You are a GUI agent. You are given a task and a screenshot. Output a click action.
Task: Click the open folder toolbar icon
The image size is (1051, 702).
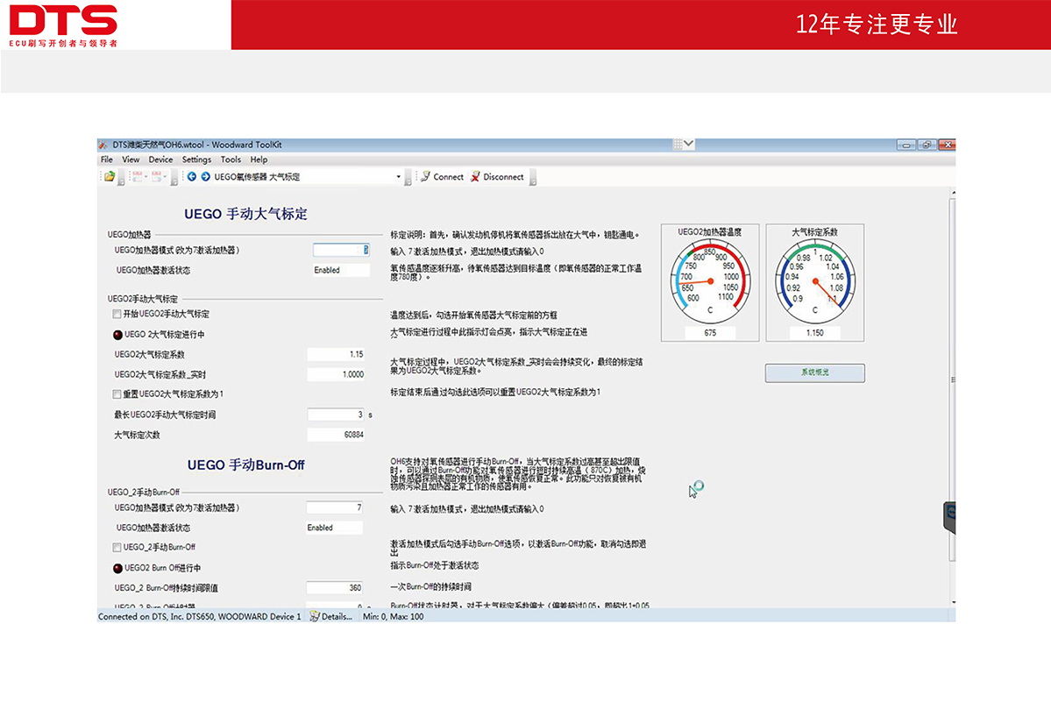coord(110,177)
